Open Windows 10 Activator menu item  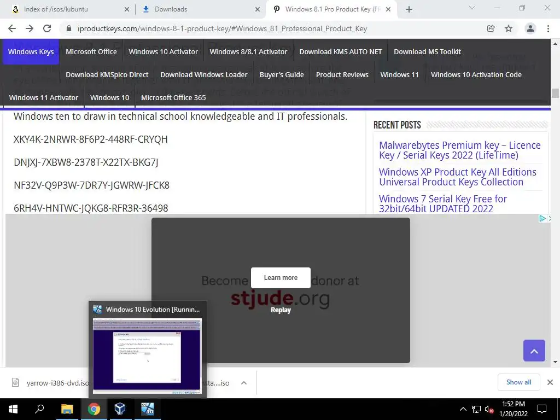(x=163, y=52)
